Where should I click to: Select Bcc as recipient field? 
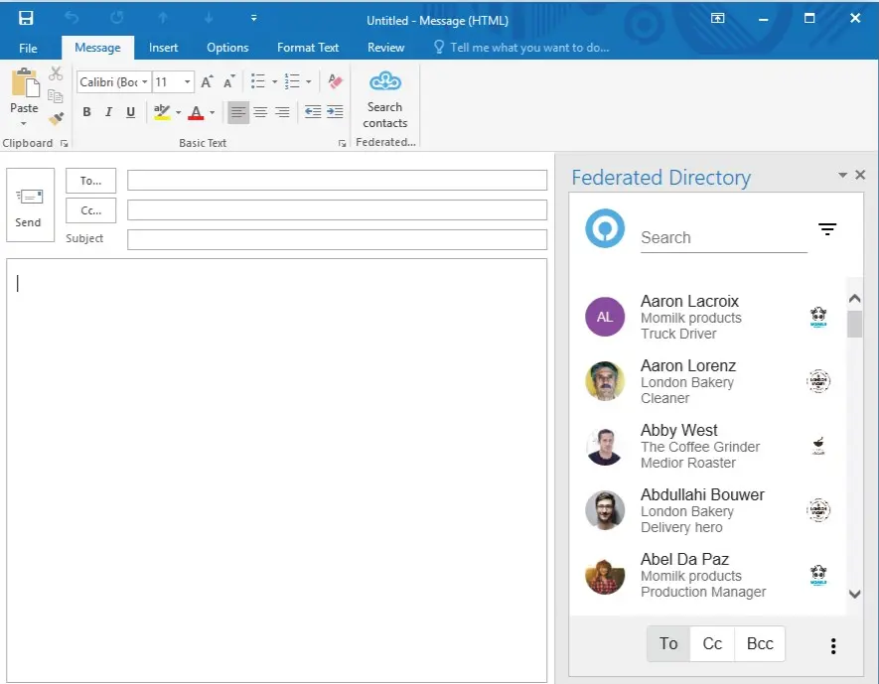click(x=759, y=643)
